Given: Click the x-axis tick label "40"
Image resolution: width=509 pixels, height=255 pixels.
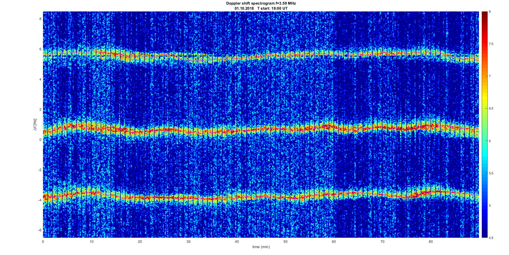Looking at the screenshot, I should coord(237,242).
